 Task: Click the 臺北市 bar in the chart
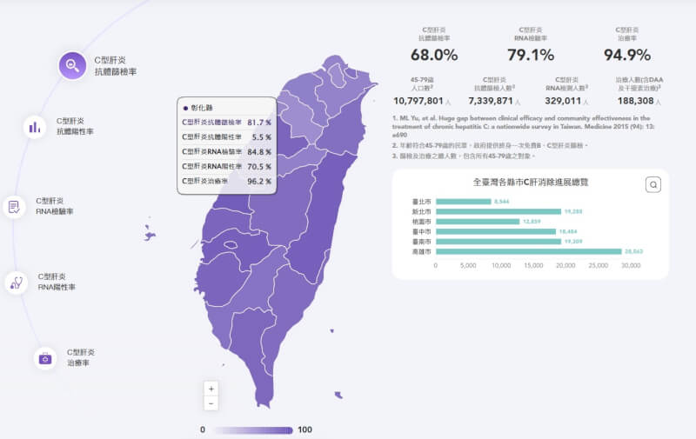tap(464, 202)
